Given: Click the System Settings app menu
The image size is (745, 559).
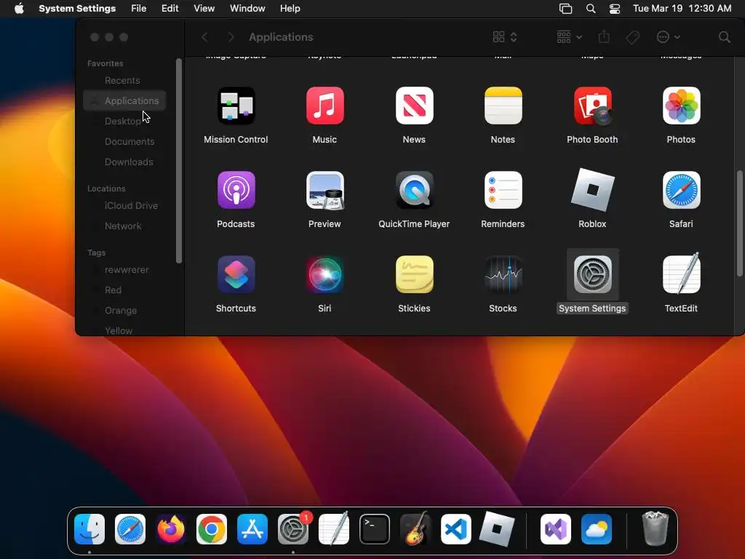Looking at the screenshot, I should point(77,9).
